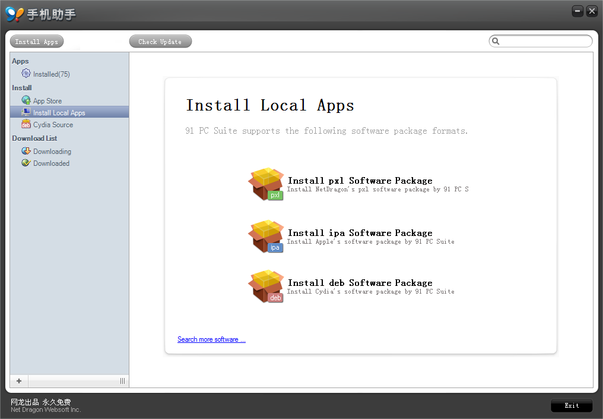Screen dimensions: 603x419
Task: Click the ipa package box icon
Action: (266, 236)
